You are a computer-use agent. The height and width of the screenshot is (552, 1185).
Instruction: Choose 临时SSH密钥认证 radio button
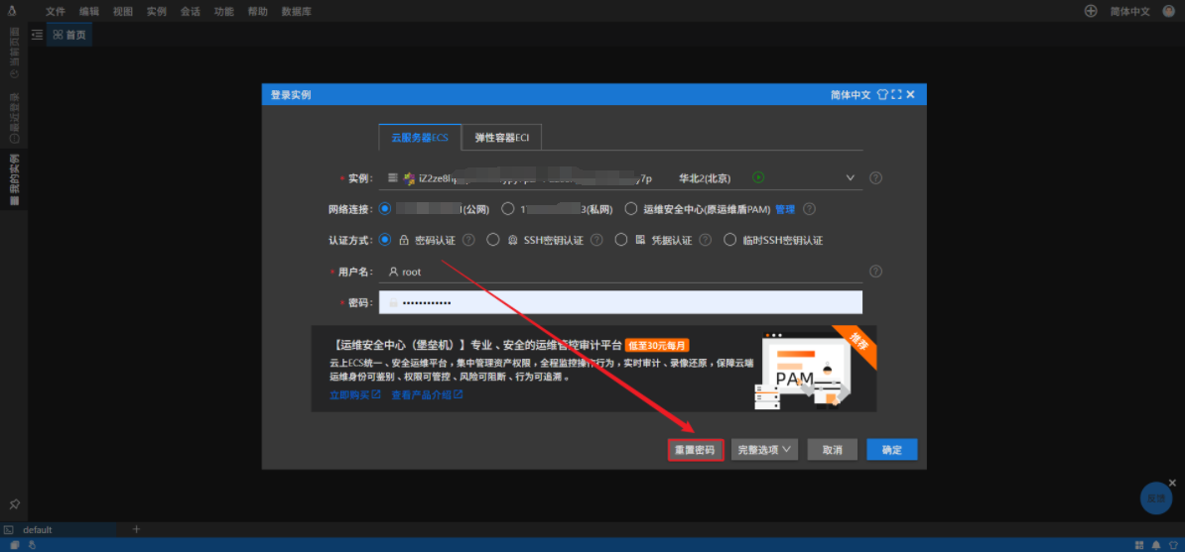pyautogui.click(x=730, y=240)
